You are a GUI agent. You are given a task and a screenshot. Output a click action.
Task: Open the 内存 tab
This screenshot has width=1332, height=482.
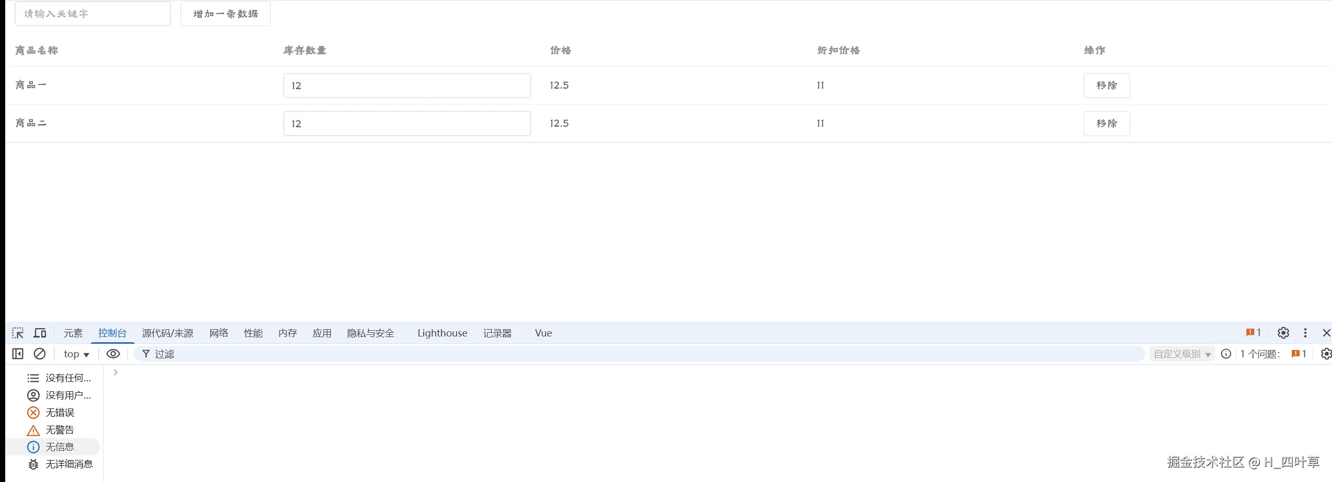click(287, 333)
